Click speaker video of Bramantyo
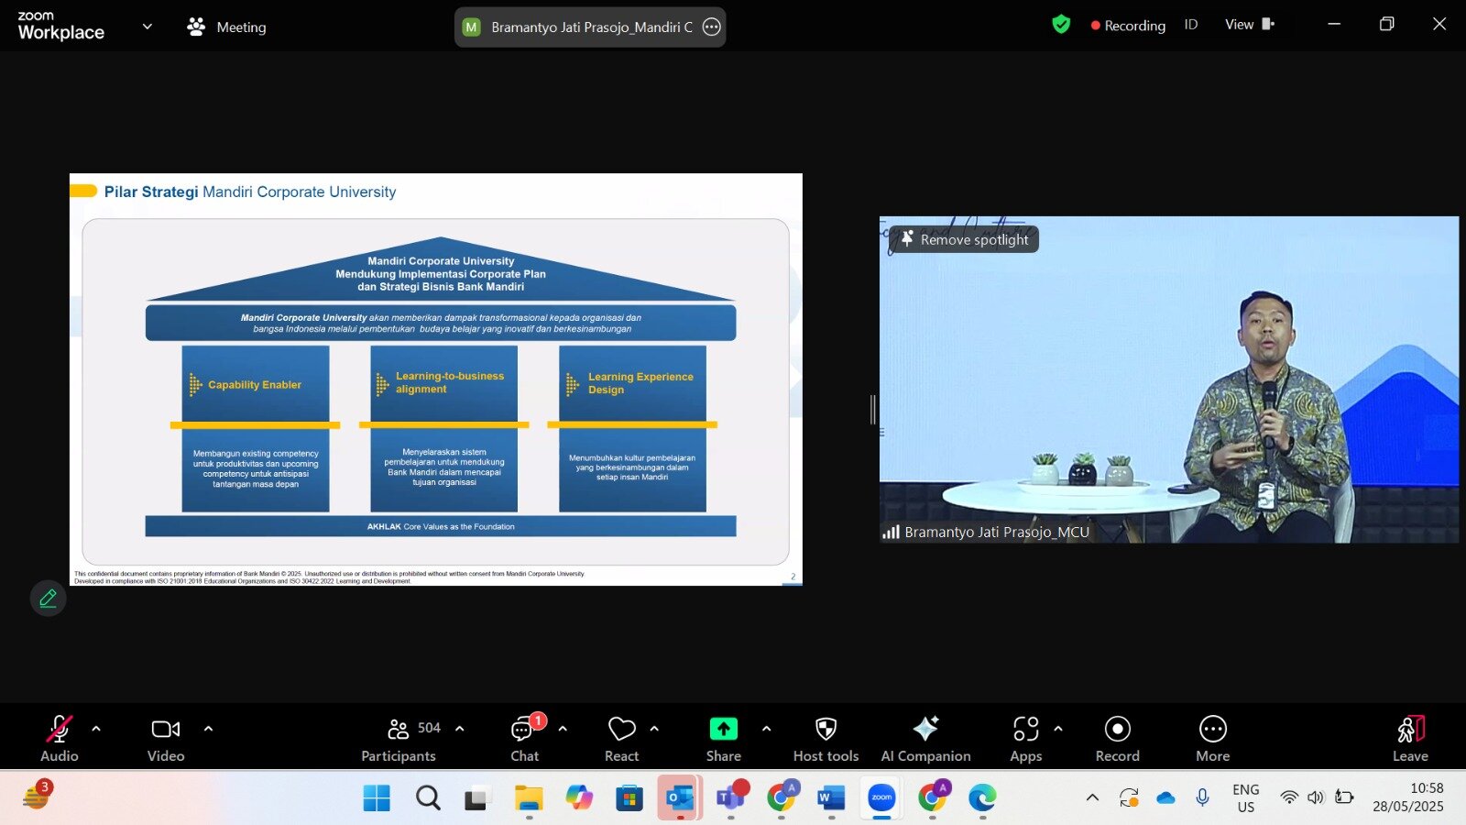The image size is (1466, 825). click(x=1169, y=379)
